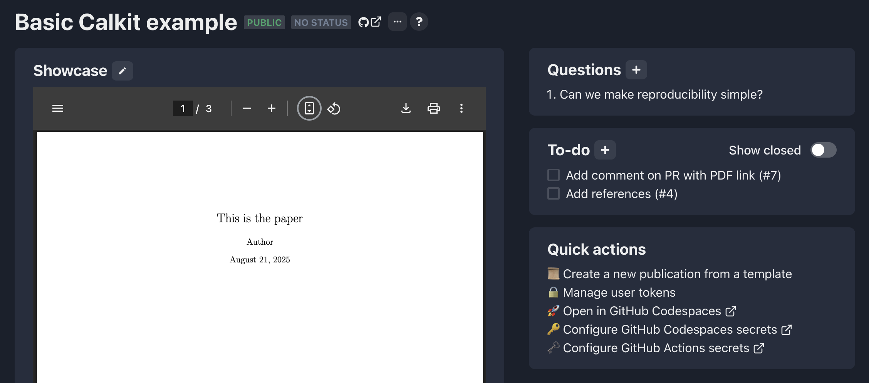Click the 'August 21, 2025' date in PDF
869x383 pixels.
click(260, 260)
